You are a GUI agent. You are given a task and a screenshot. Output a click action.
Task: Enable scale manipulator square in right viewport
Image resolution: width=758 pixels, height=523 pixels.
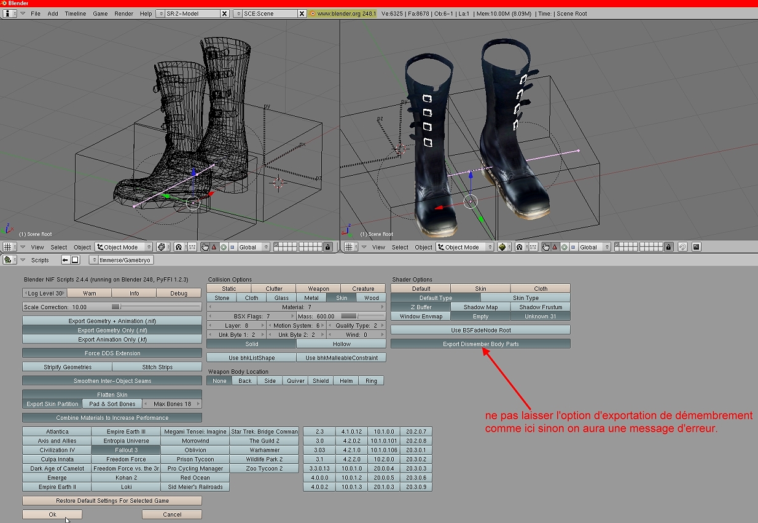click(x=572, y=247)
